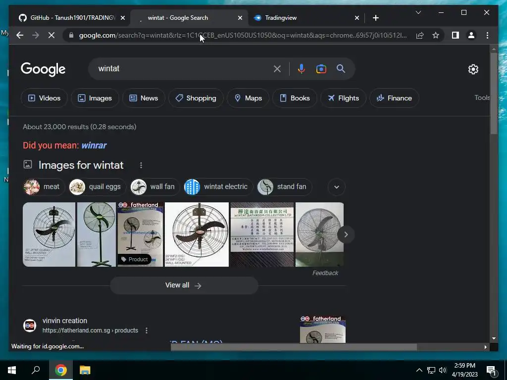Start voice search with microphone
Image resolution: width=507 pixels, height=380 pixels.
pyautogui.click(x=301, y=69)
